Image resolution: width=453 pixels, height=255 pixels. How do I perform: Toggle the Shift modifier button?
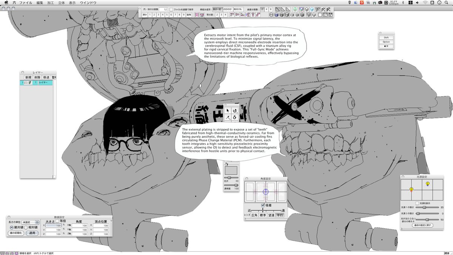[387, 38]
